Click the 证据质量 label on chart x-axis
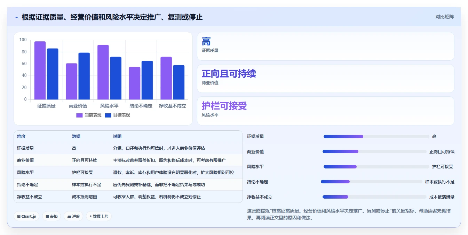The image size is (468, 235). tap(46, 106)
